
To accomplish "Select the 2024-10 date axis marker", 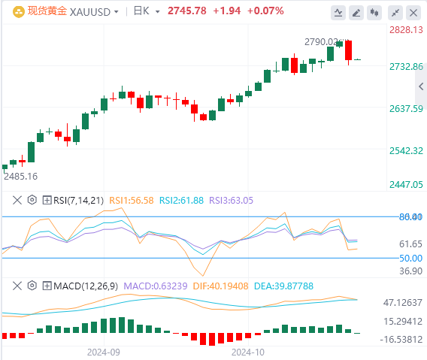I will [248, 352].
